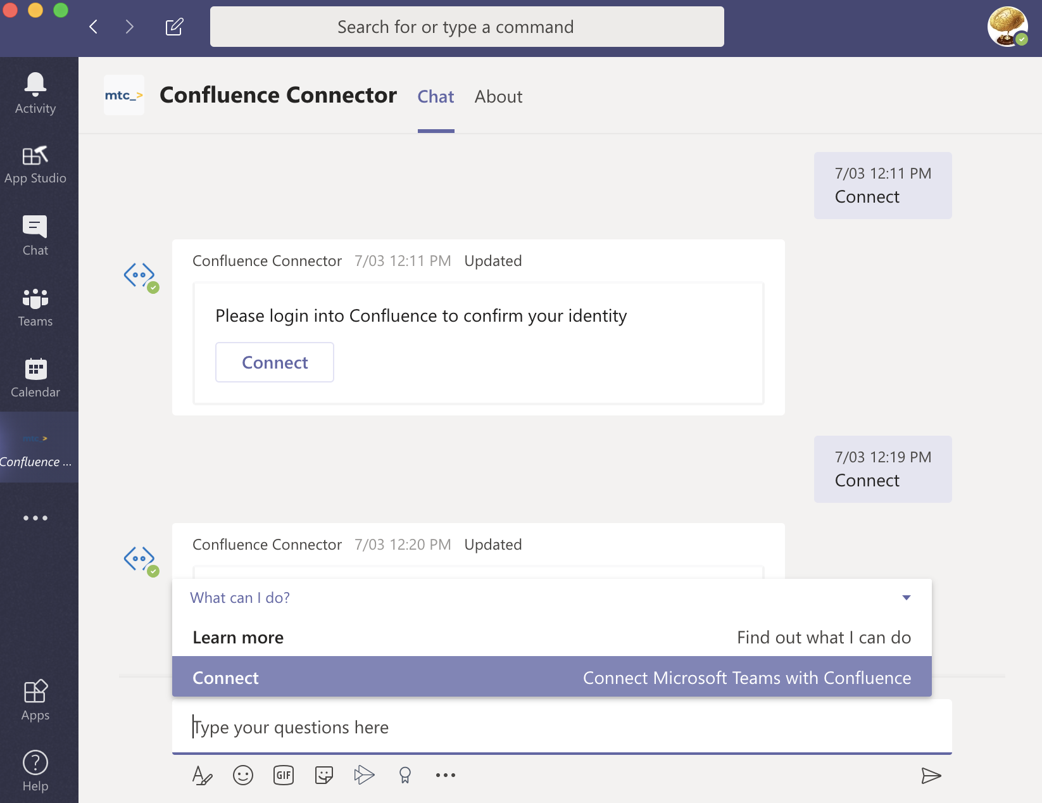
Task: Open App Studio from the sidebar
Action: click(35, 164)
